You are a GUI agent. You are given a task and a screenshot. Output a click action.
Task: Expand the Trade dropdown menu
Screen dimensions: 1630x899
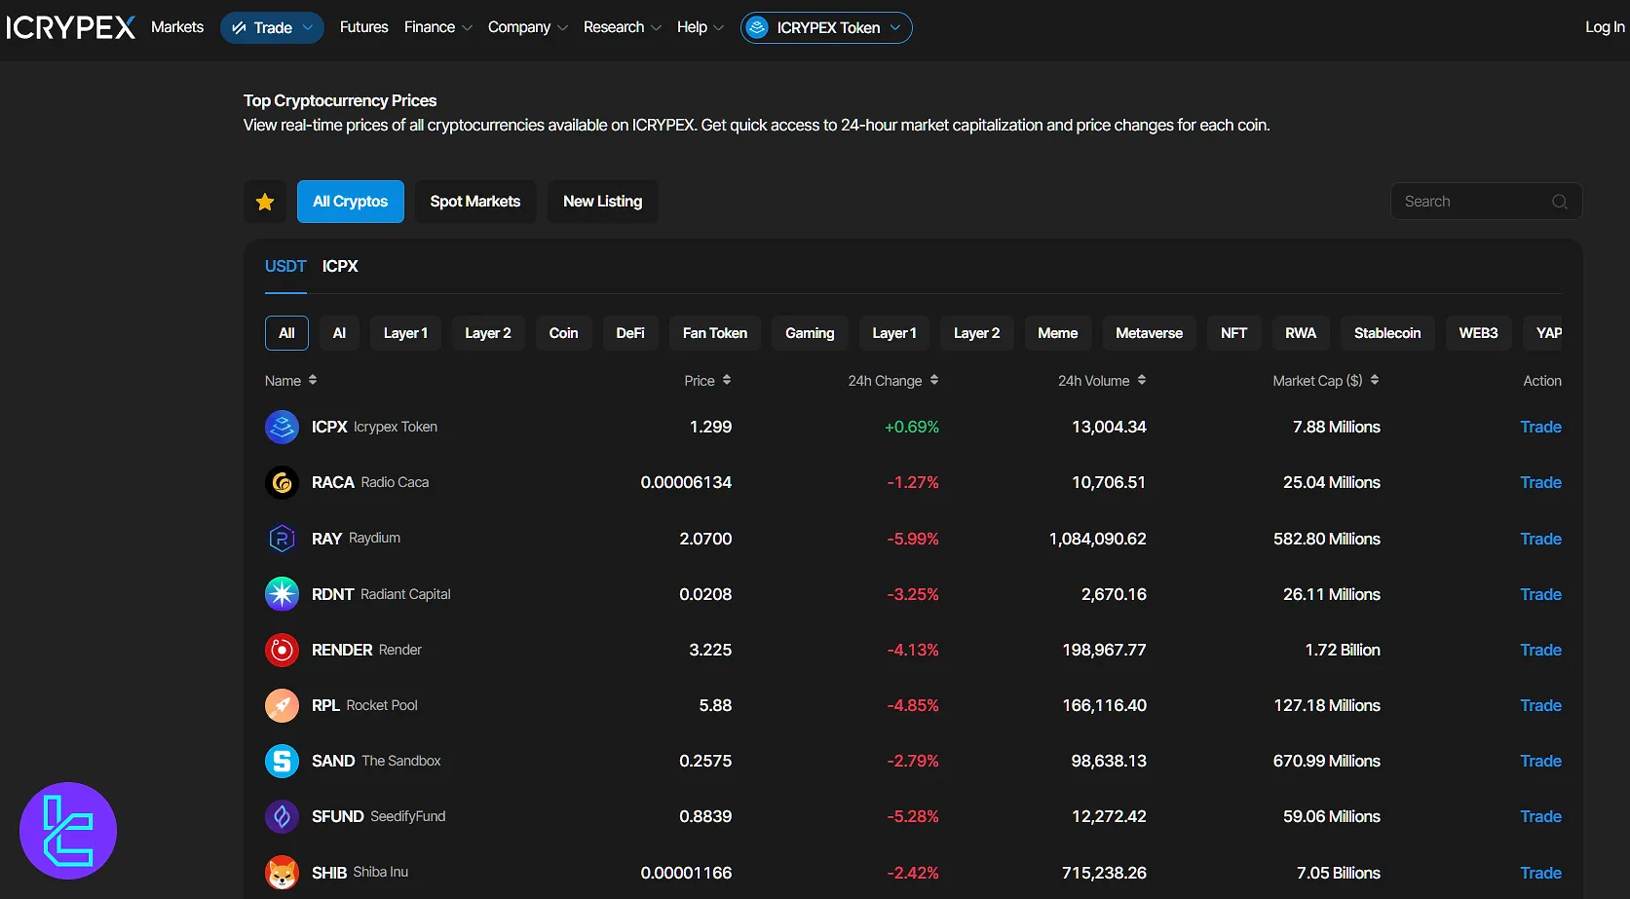[273, 28]
